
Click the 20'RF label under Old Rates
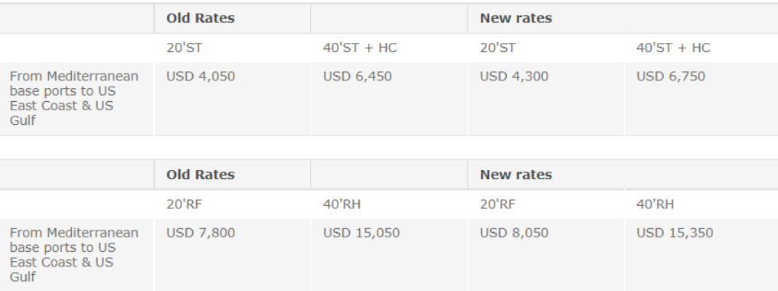coord(184,204)
